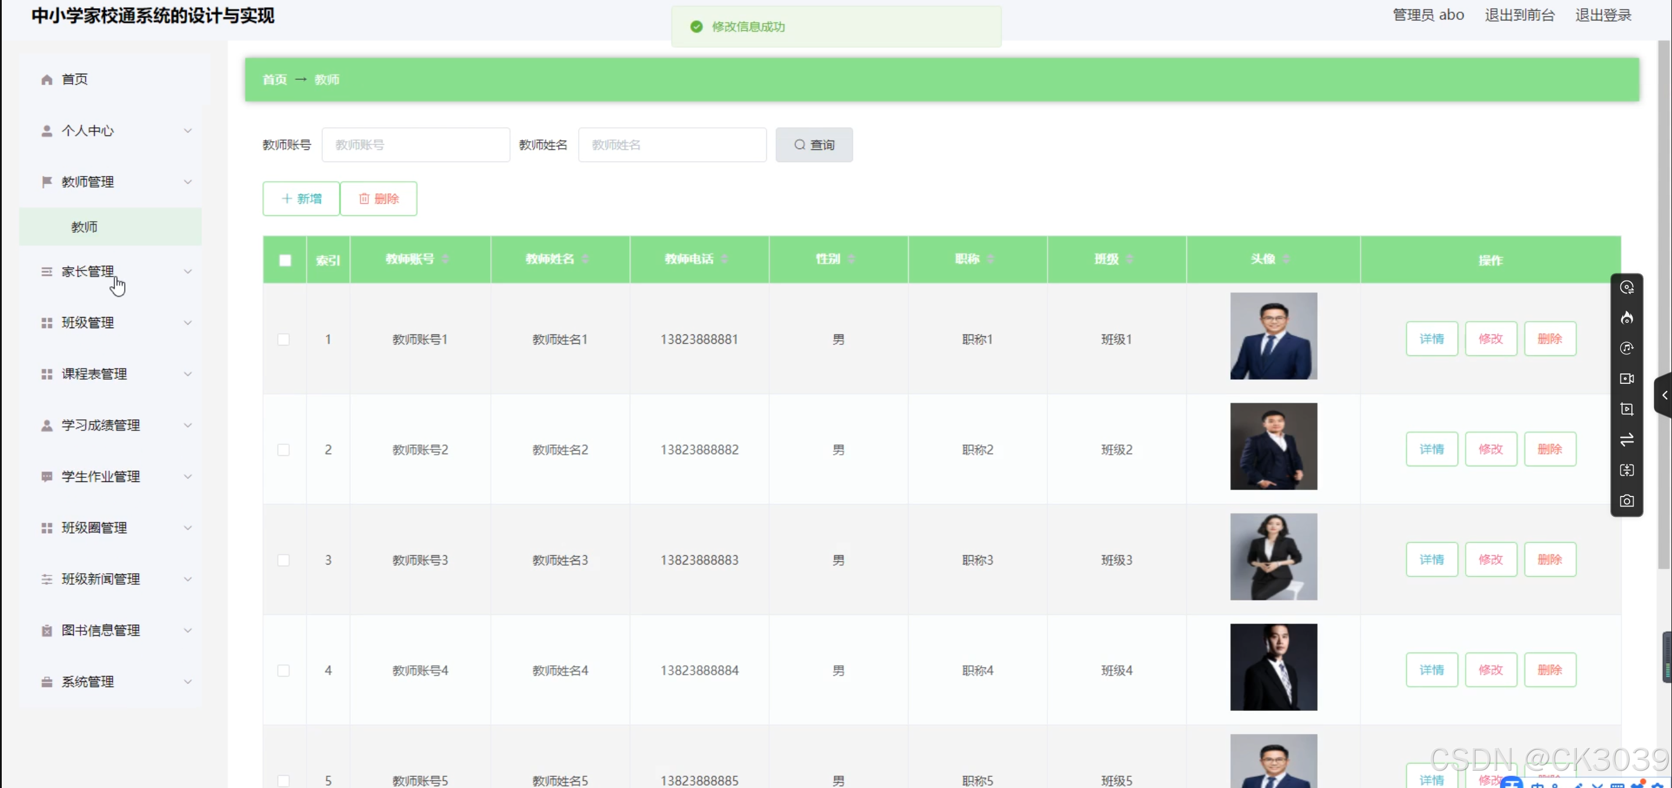Click the camera screenshot icon in floating toolbar
Image resolution: width=1672 pixels, height=788 pixels.
pos(1627,501)
